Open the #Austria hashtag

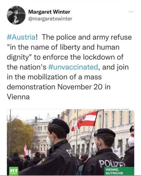21,37
